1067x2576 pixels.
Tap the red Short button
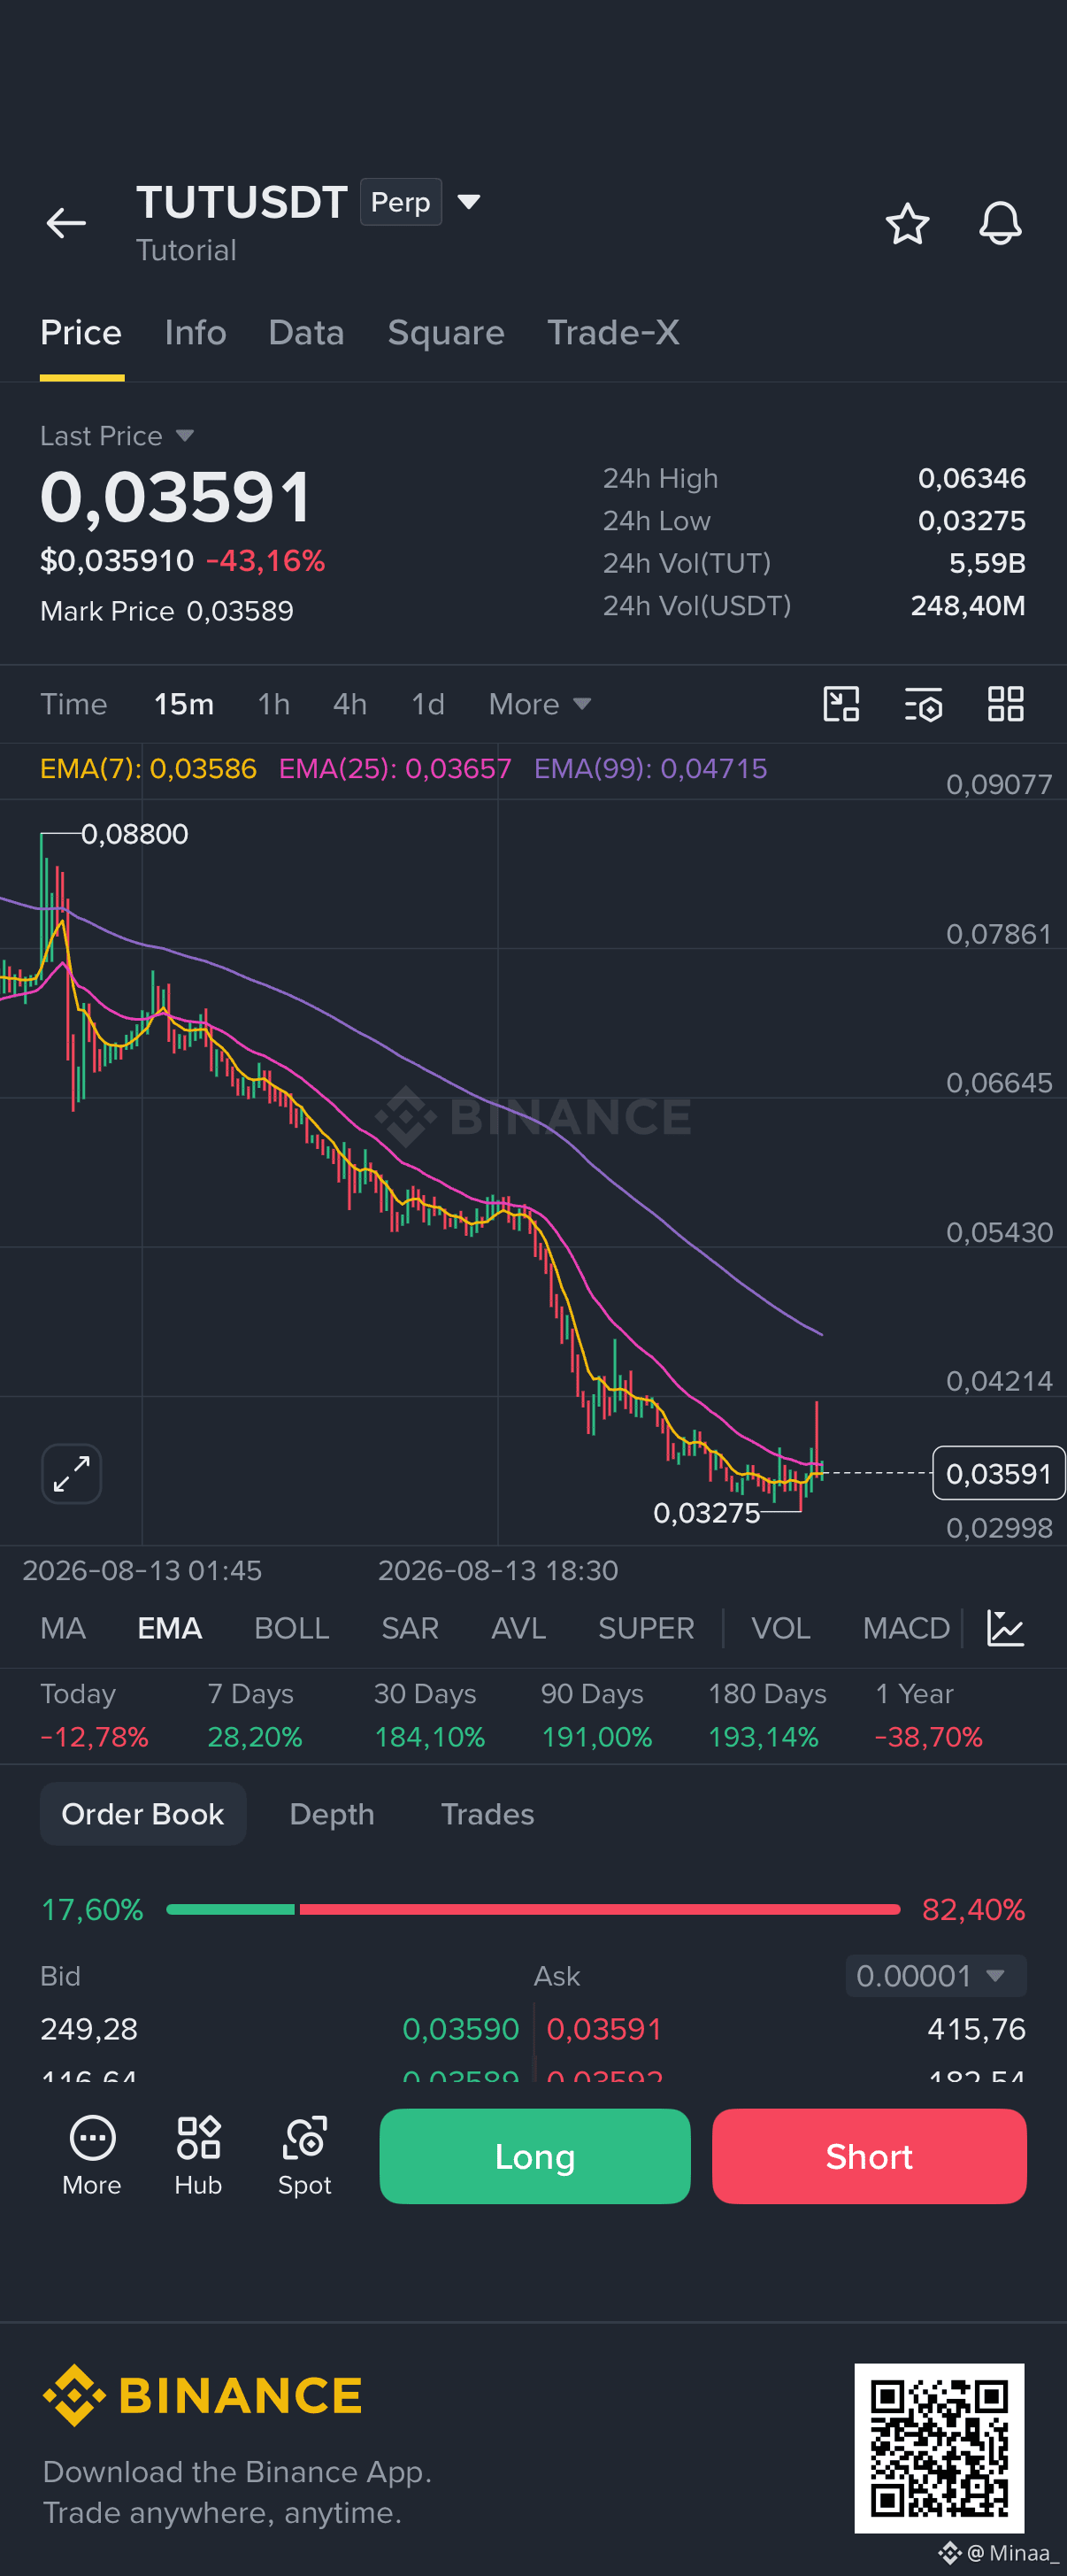(x=869, y=2156)
